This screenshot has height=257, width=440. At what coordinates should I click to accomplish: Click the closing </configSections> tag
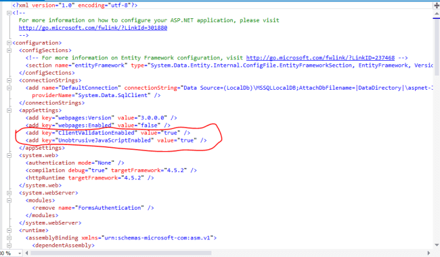(47, 73)
